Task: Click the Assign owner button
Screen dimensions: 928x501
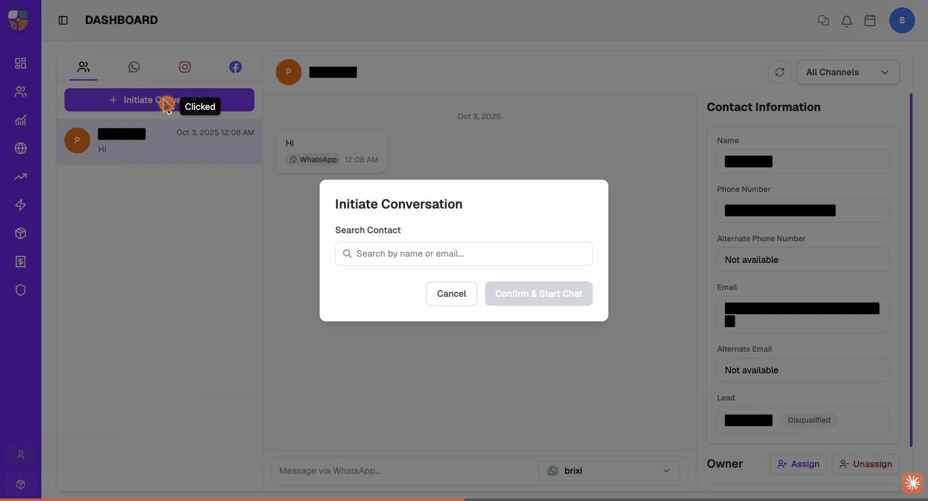Action: (x=798, y=464)
